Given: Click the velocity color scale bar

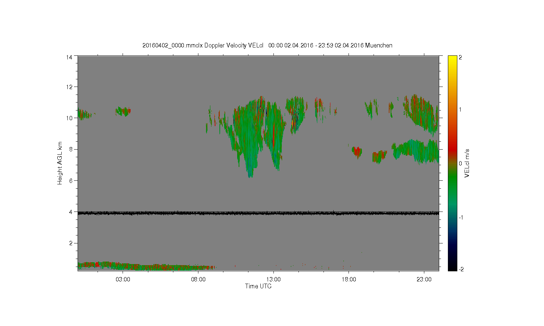Looking at the screenshot, I should [x=452, y=163].
